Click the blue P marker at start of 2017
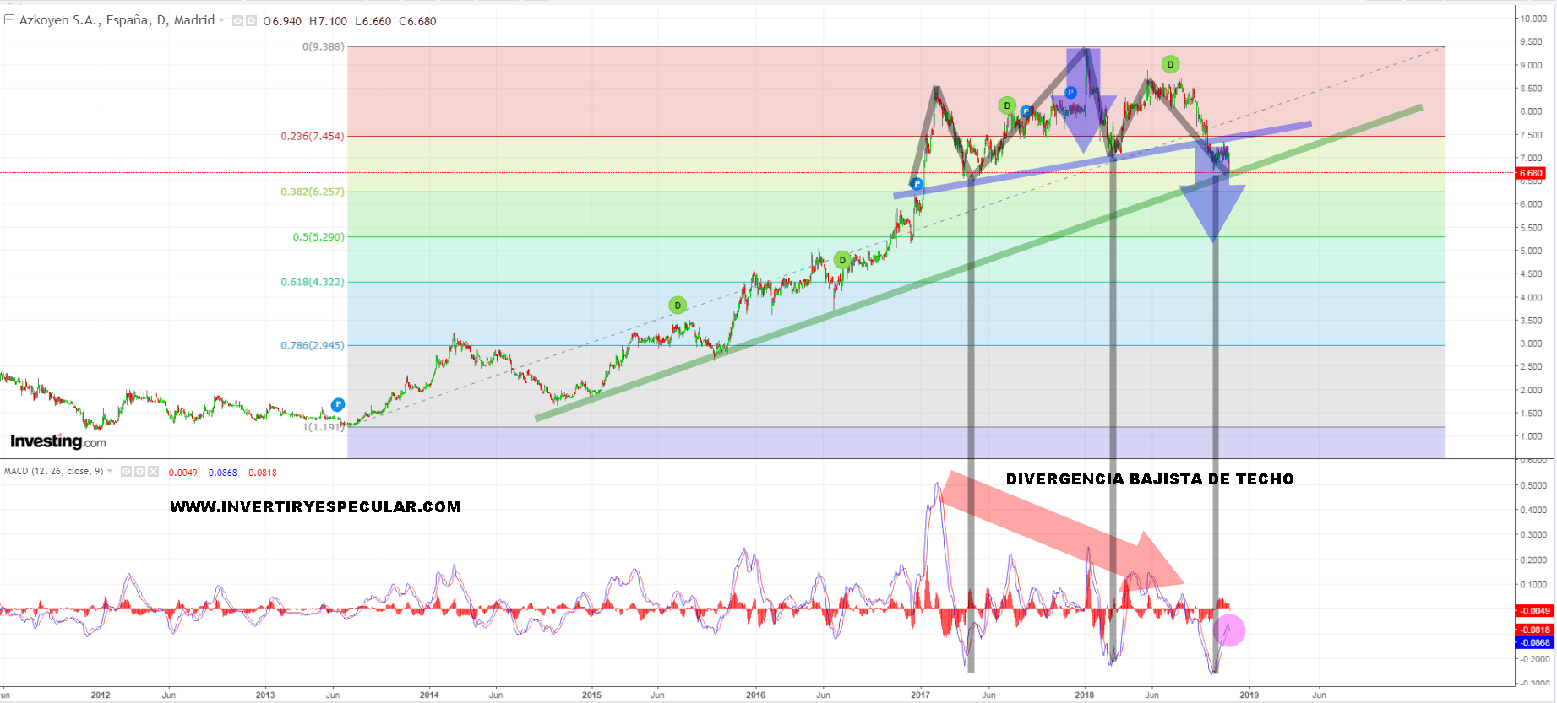Image resolution: width=1557 pixels, height=703 pixels. (917, 184)
